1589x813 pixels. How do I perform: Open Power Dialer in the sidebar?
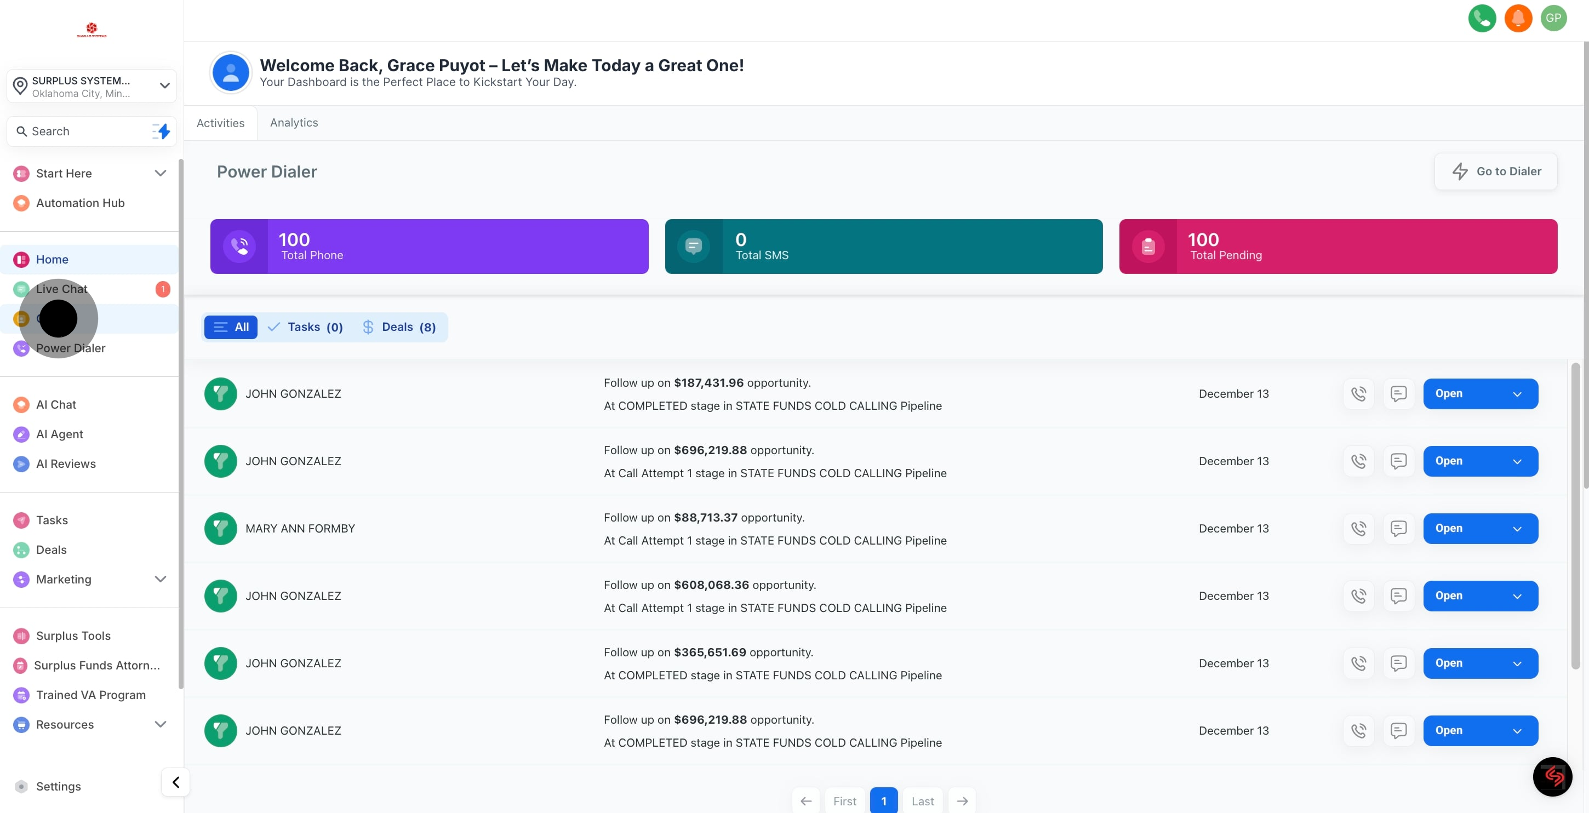70,348
